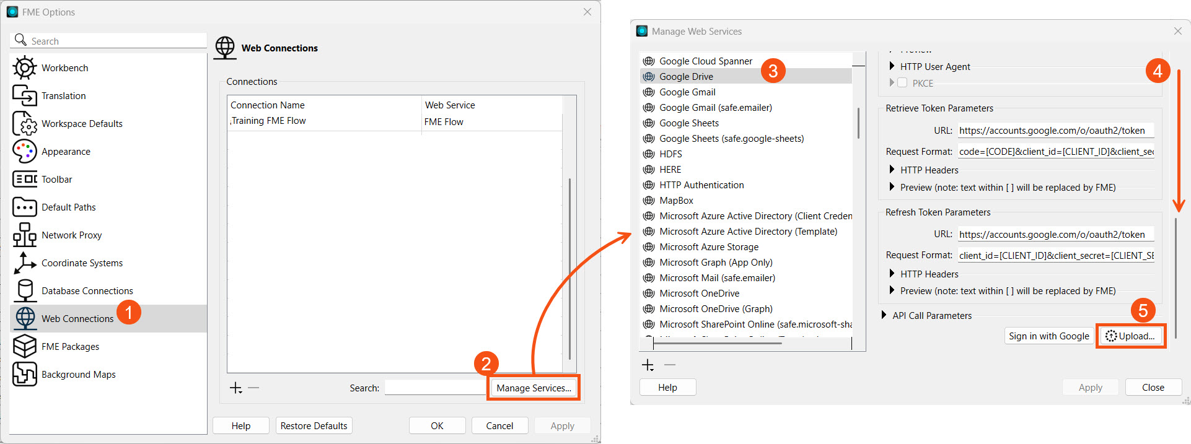Choose Web Connections in options sidebar

pos(77,318)
